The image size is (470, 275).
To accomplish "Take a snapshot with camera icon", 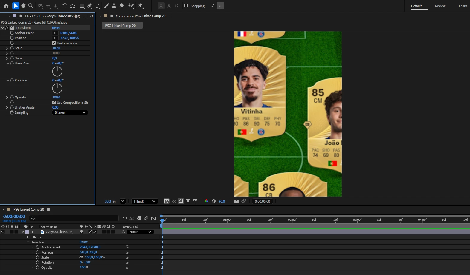I will (236, 201).
